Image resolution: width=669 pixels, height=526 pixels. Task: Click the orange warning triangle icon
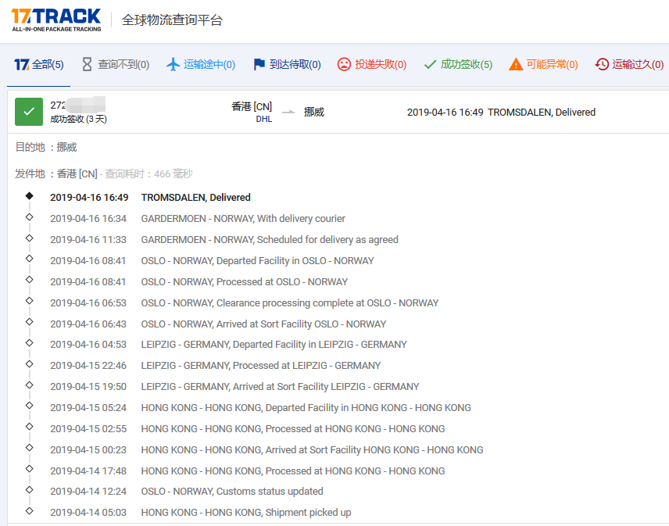click(516, 64)
